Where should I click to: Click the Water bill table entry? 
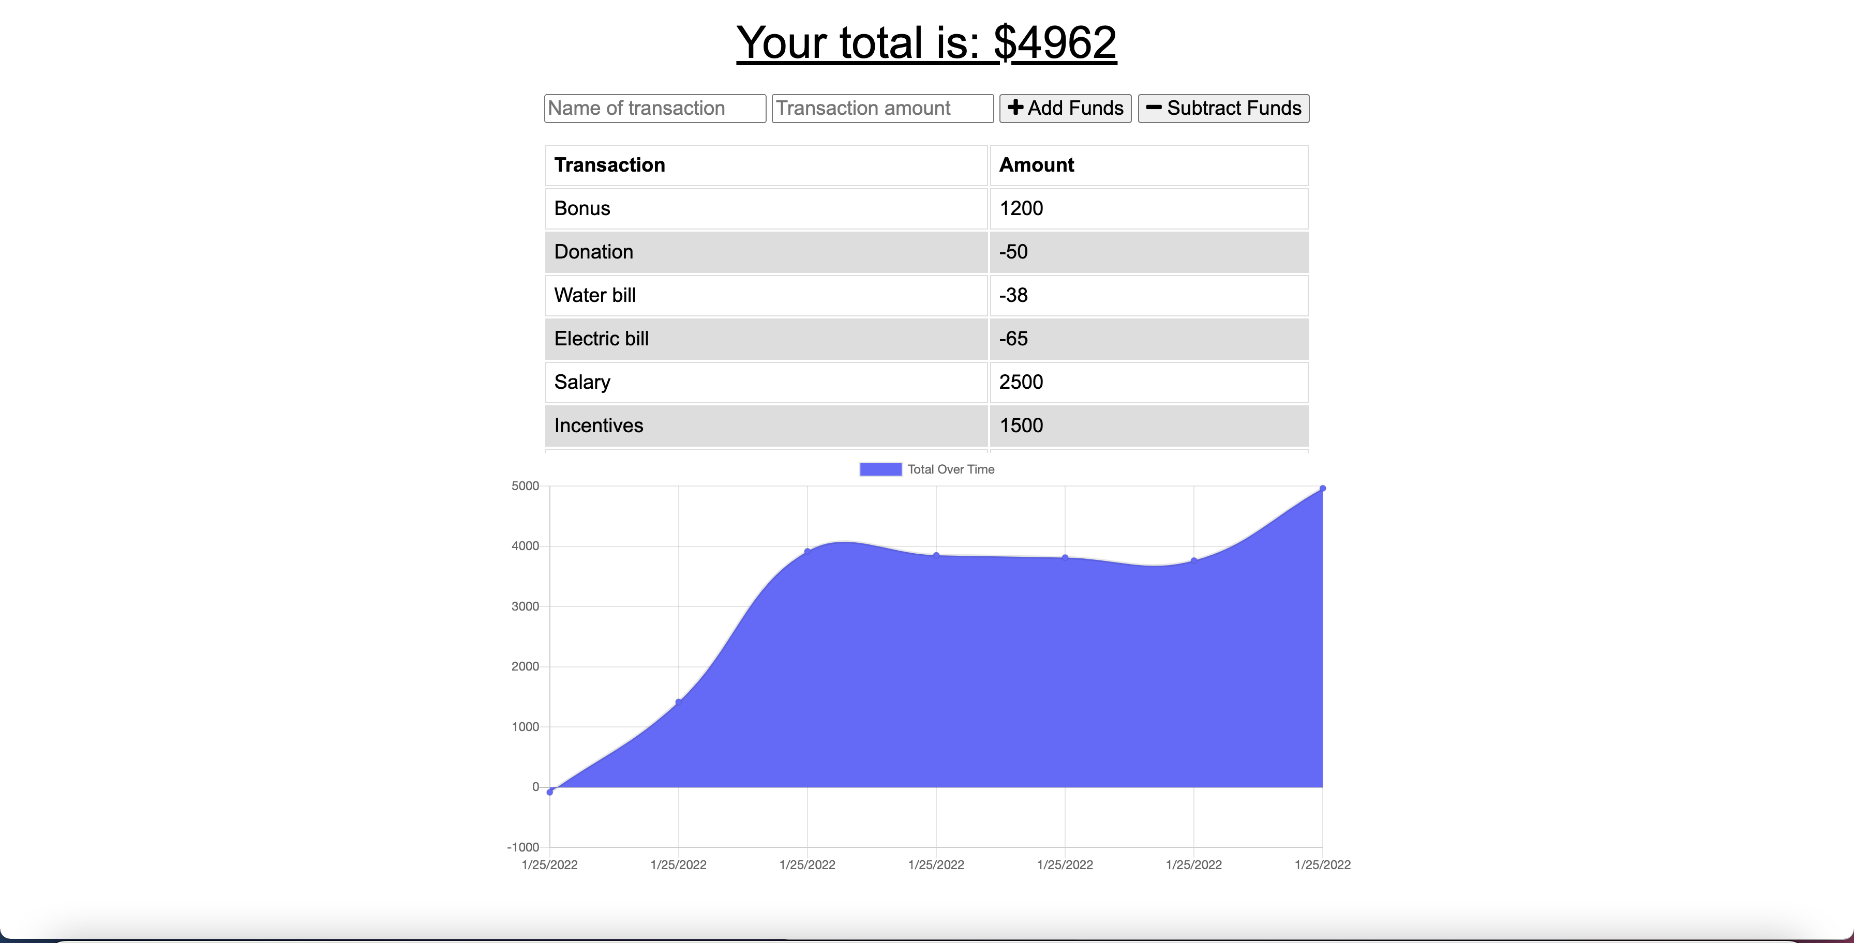click(765, 296)
